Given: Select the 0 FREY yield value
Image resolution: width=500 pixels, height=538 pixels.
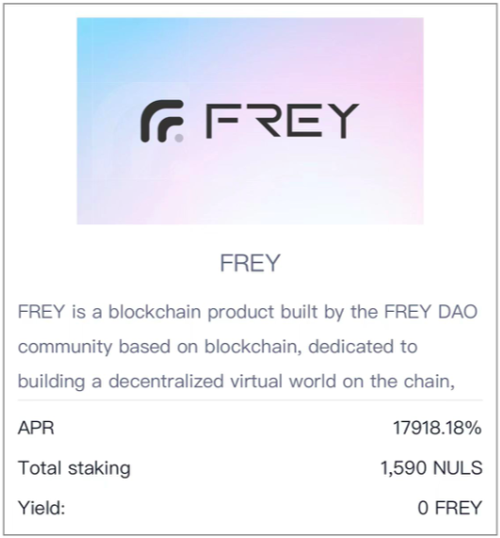Looking at the screenshot, I should click(x=449, y=508).
